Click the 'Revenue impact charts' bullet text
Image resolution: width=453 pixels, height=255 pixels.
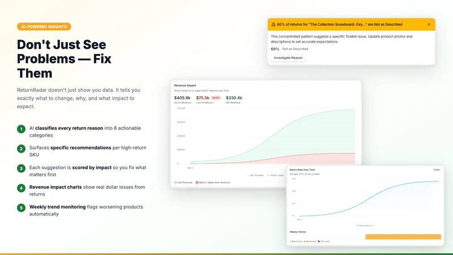pos(55,187)
